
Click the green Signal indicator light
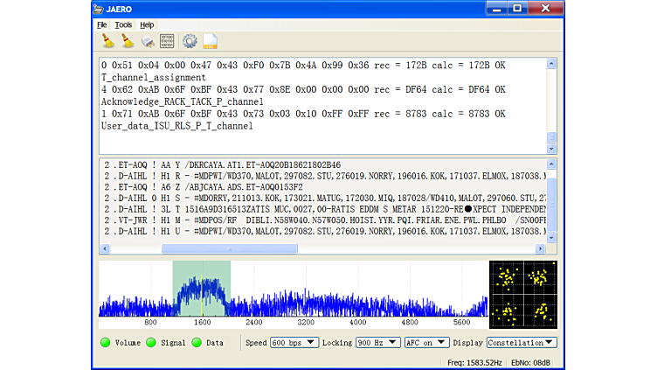coord(151,343)
